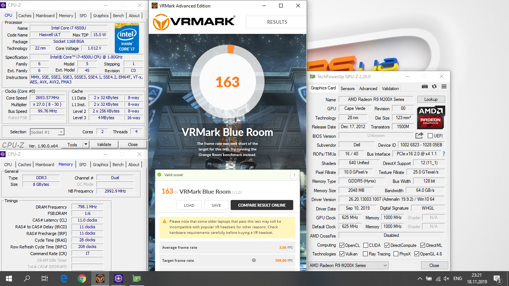Select GPU-Z taskbar icon
The width and height of the screenshot is (509, 286).
coord(137,278)
